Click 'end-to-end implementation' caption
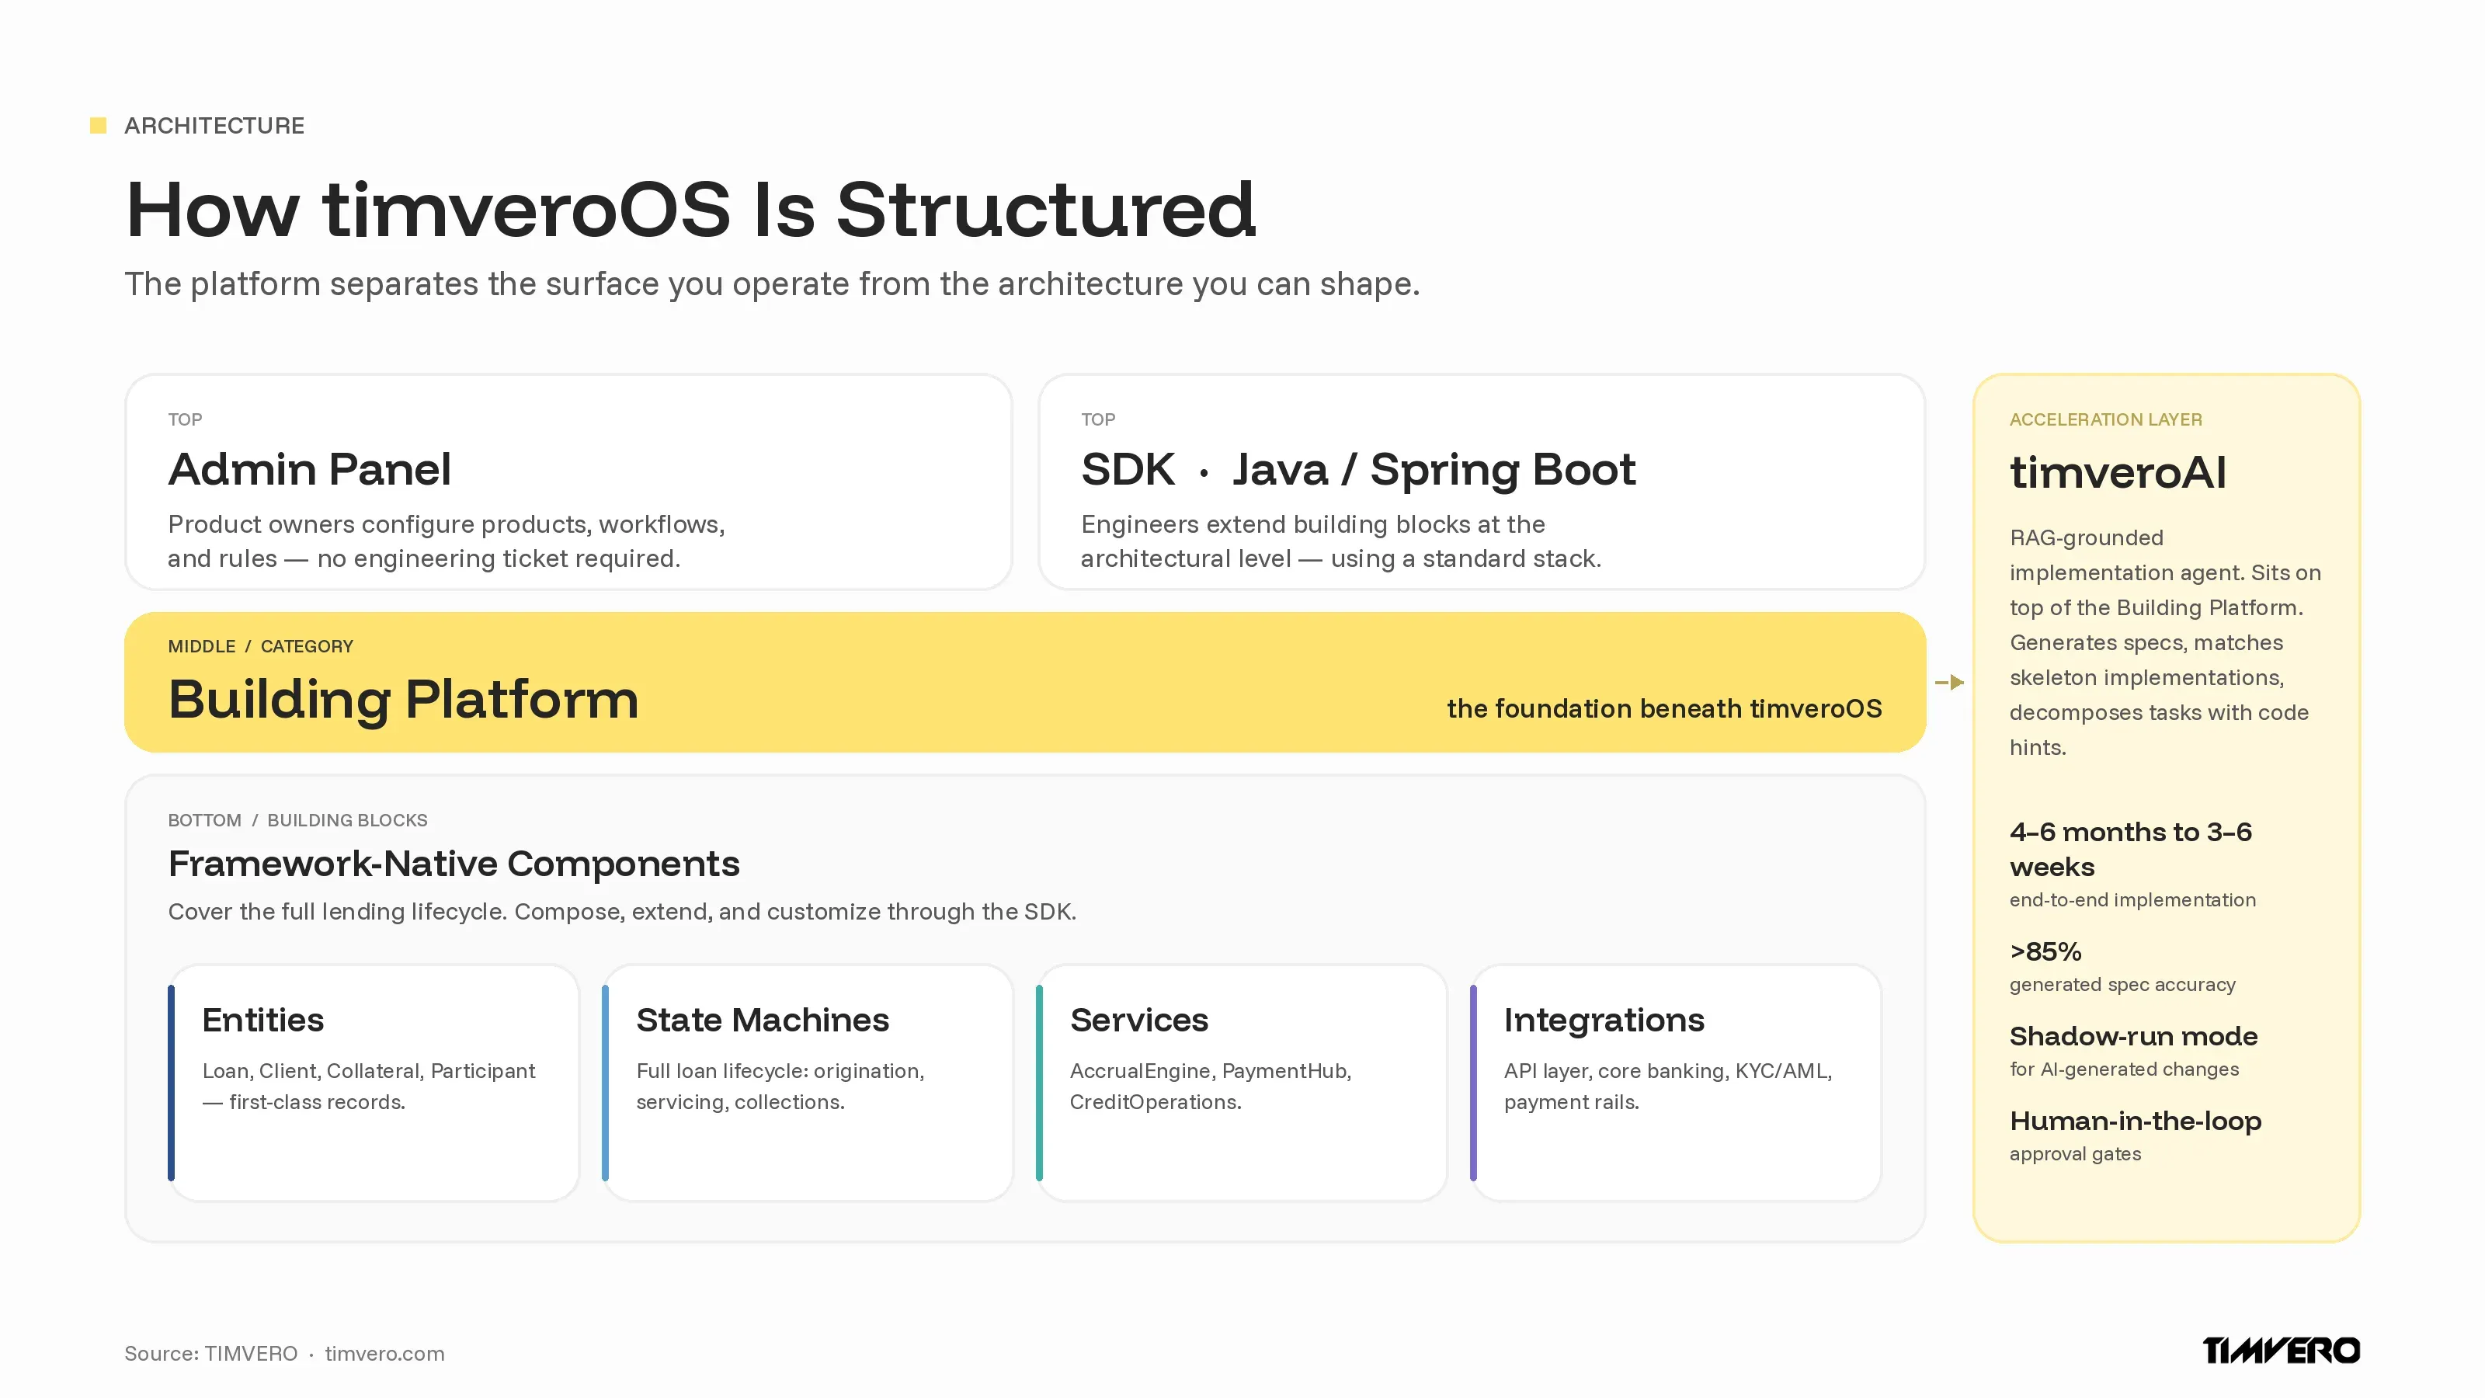The height and width of the screenshot is (1398, 2485). pos(2133,900)
